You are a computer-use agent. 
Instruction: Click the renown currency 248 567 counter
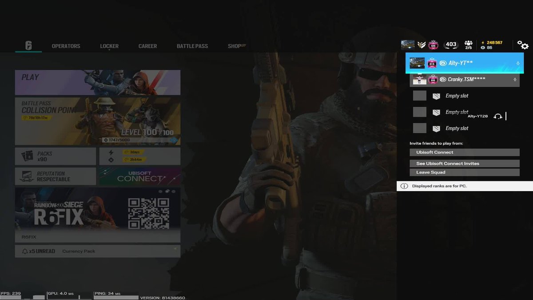(x=491, y=43)
